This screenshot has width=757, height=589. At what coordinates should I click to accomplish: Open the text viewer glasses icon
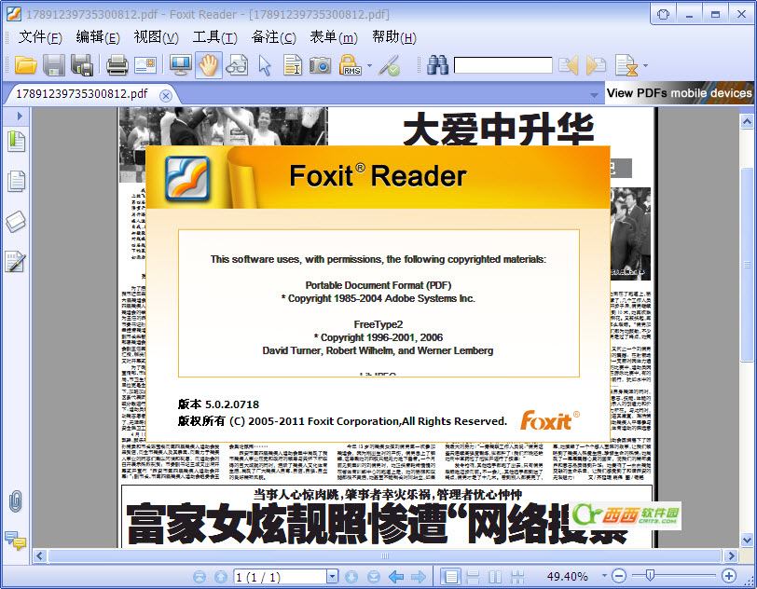(237, 64)
